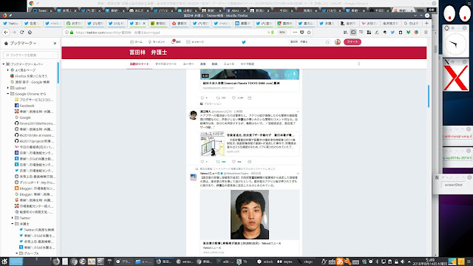Open the Firefox hamburger menu
473x266 pixels.
tap(426, 33)
